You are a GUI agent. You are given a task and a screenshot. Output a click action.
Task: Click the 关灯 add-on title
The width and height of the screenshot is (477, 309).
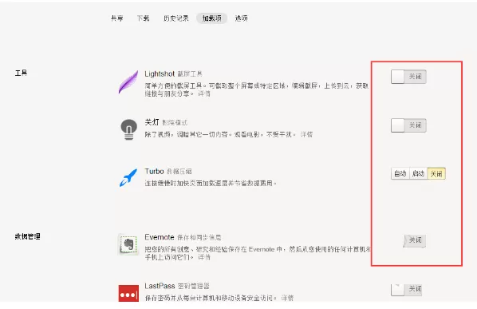click(x=152, y=122)
